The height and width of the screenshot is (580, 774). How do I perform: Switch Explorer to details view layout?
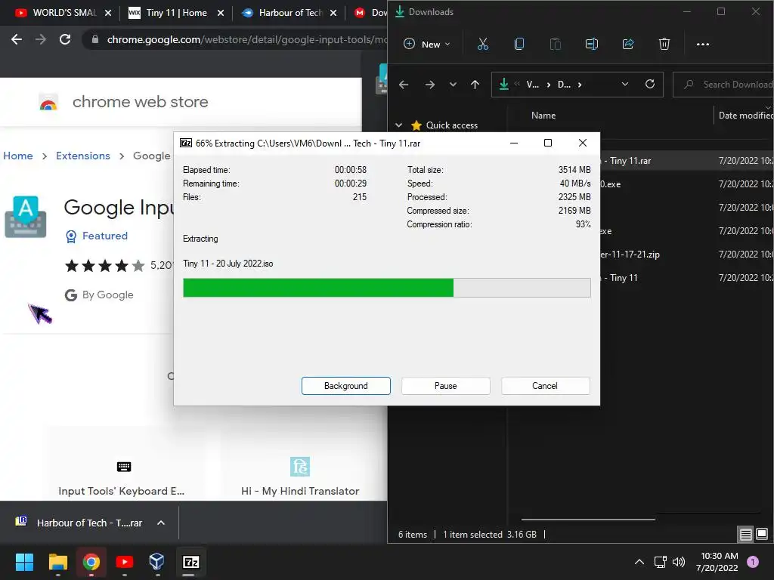click(745, 534)
